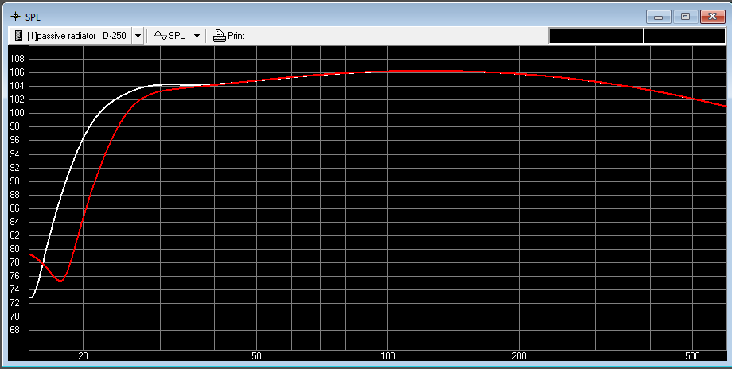Viewport: 732px width, 369px height.
Task: Click the 500 Hz frequency axis label
Action: pyautogui.click(x=692, y=356)
